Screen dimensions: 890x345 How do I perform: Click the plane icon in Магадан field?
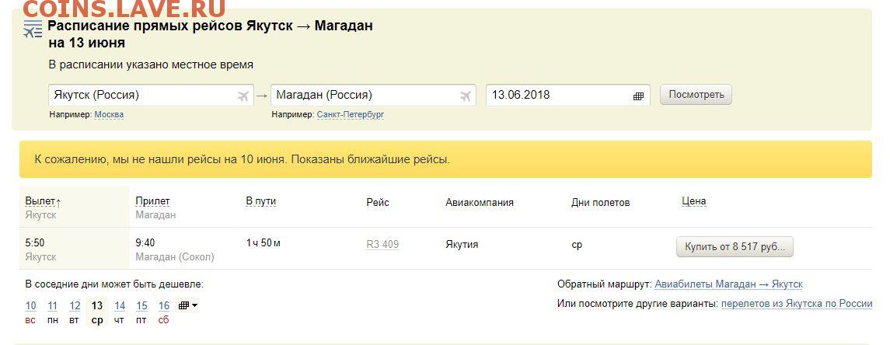coord(466,96)
